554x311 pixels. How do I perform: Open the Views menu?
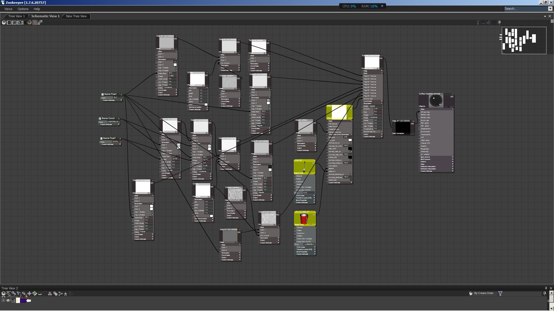[8, 9]
